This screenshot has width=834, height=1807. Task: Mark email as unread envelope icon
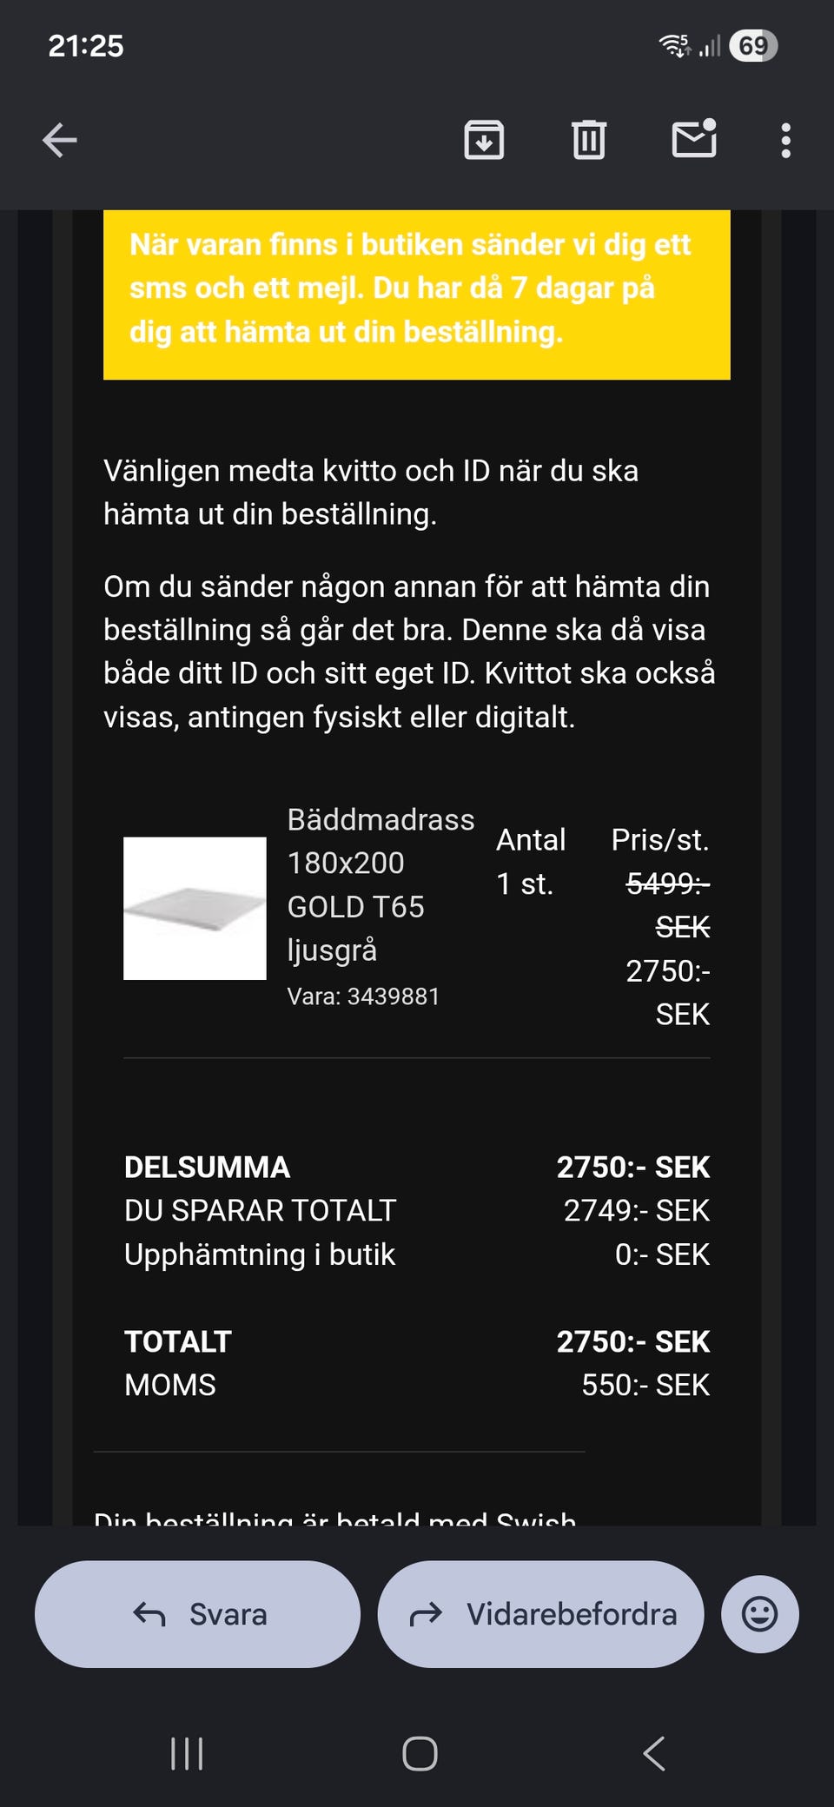tap(695, 138)
